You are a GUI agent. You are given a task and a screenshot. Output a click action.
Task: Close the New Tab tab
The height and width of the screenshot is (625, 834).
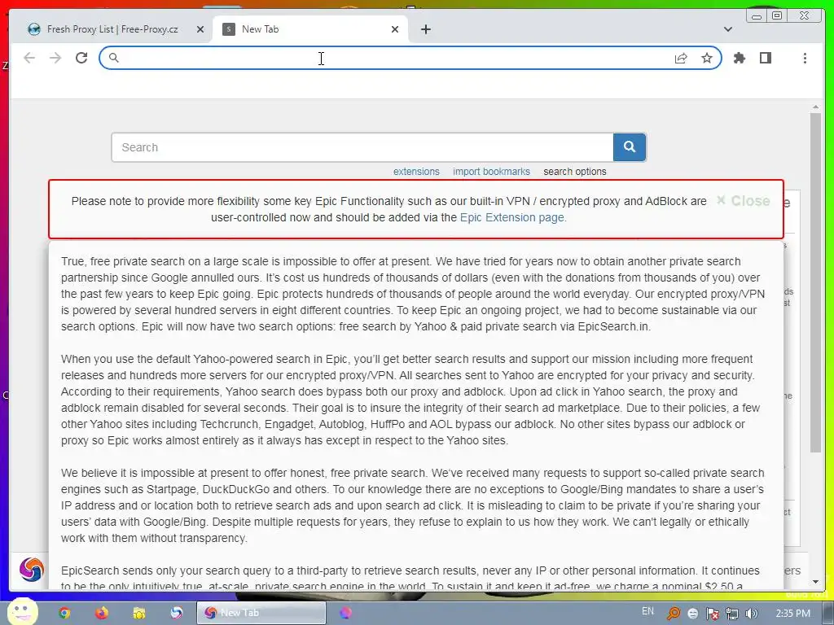tap(395, 29)
